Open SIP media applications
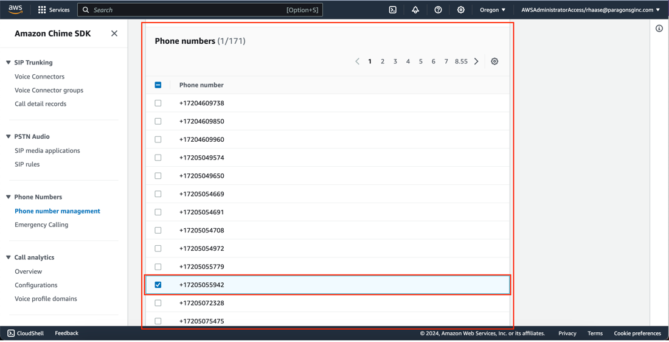Viewport: 669px width, 342px height. [x=47, y=151]
